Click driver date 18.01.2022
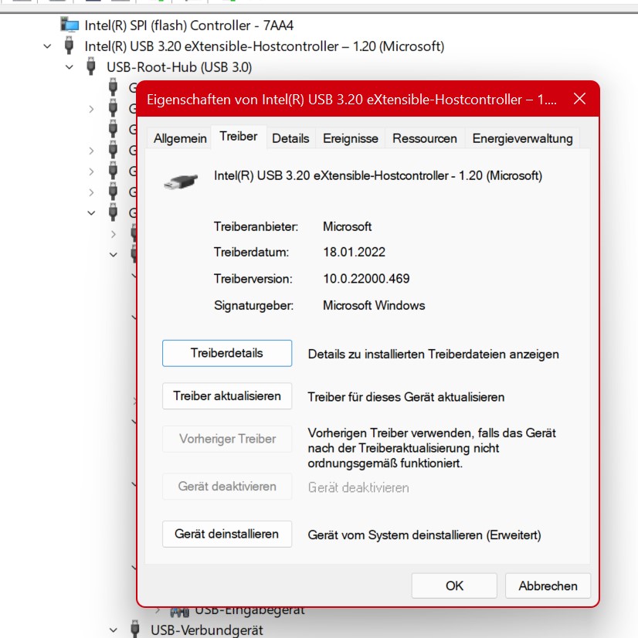The width and height of the screenshot is (638, 638). (x=354, y=253)
